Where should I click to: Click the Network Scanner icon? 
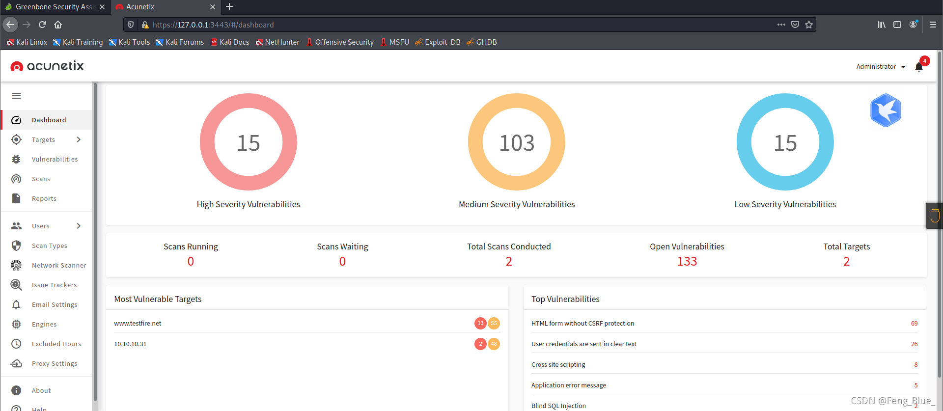point(16,265)
